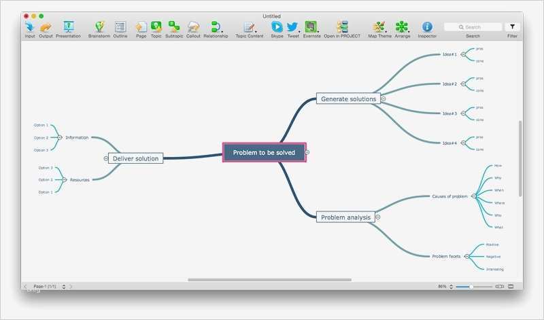Select the Idea #3 subtopic
The height and width of the screenshot is (320, 544).
(449, 113)
